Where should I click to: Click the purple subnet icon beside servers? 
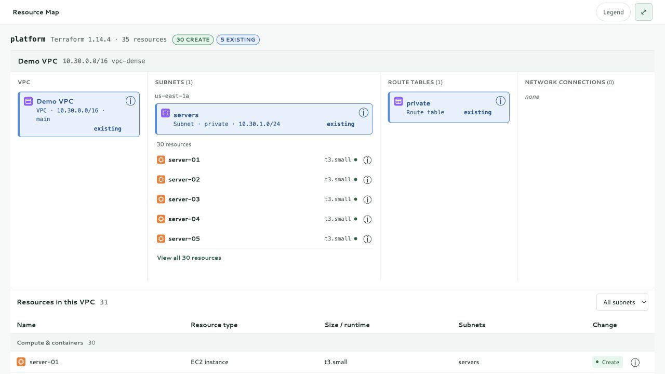point(165,113)
